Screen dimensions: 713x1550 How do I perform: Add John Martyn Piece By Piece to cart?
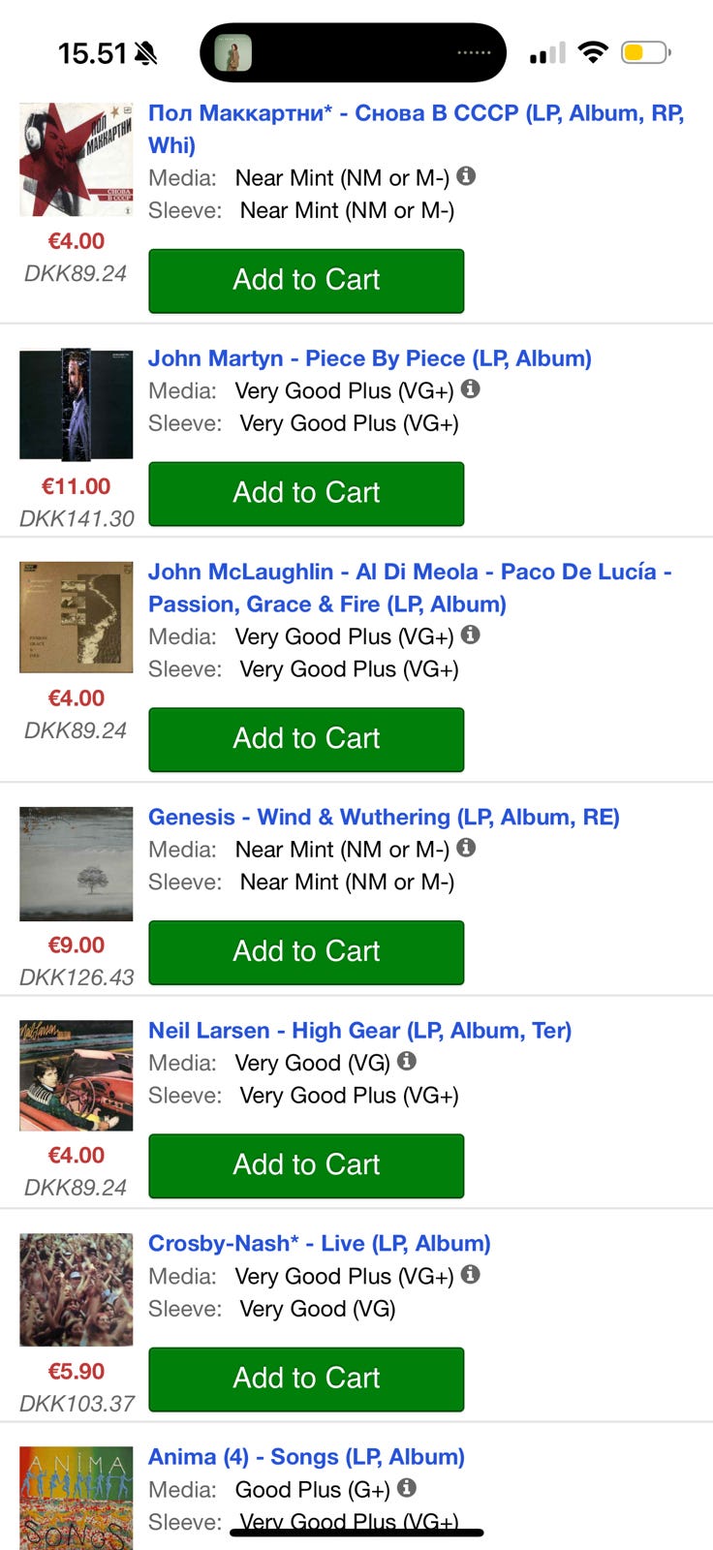[x=306, y=493]
